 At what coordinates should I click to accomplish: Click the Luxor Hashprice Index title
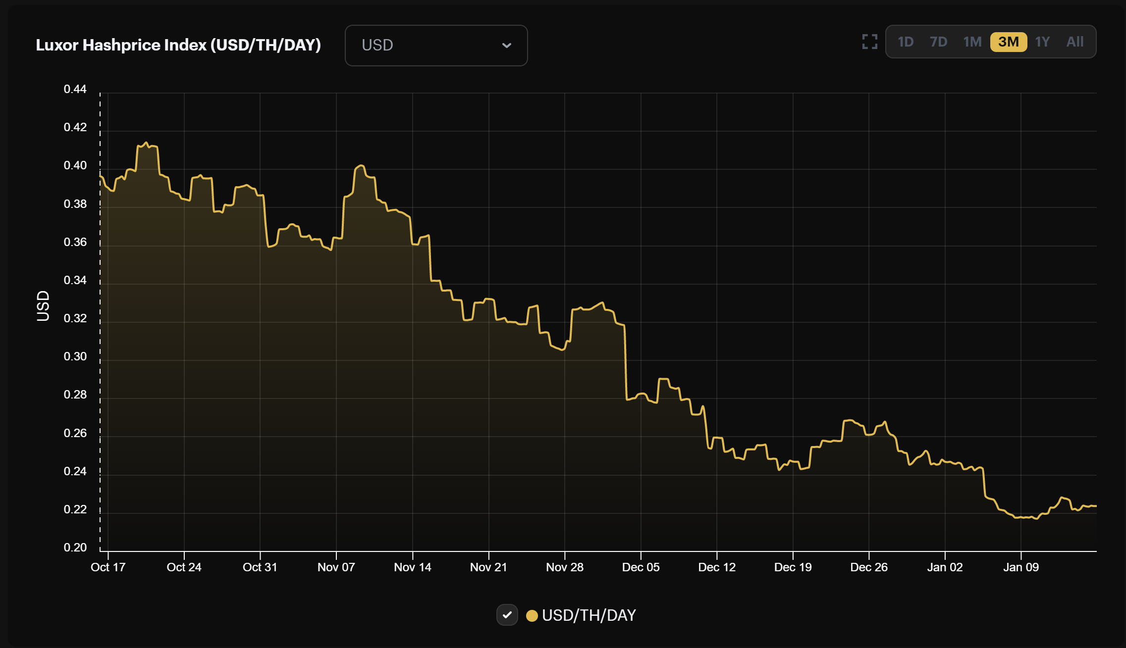click(178, 45)
